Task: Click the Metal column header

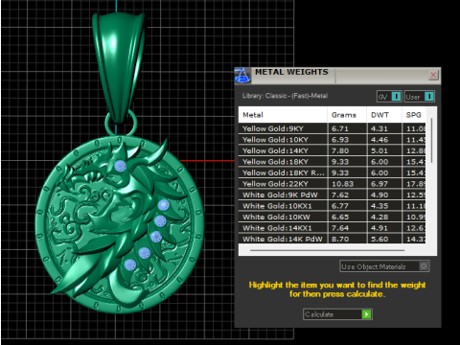Action: pyautogui.click(x=283, y=115)
